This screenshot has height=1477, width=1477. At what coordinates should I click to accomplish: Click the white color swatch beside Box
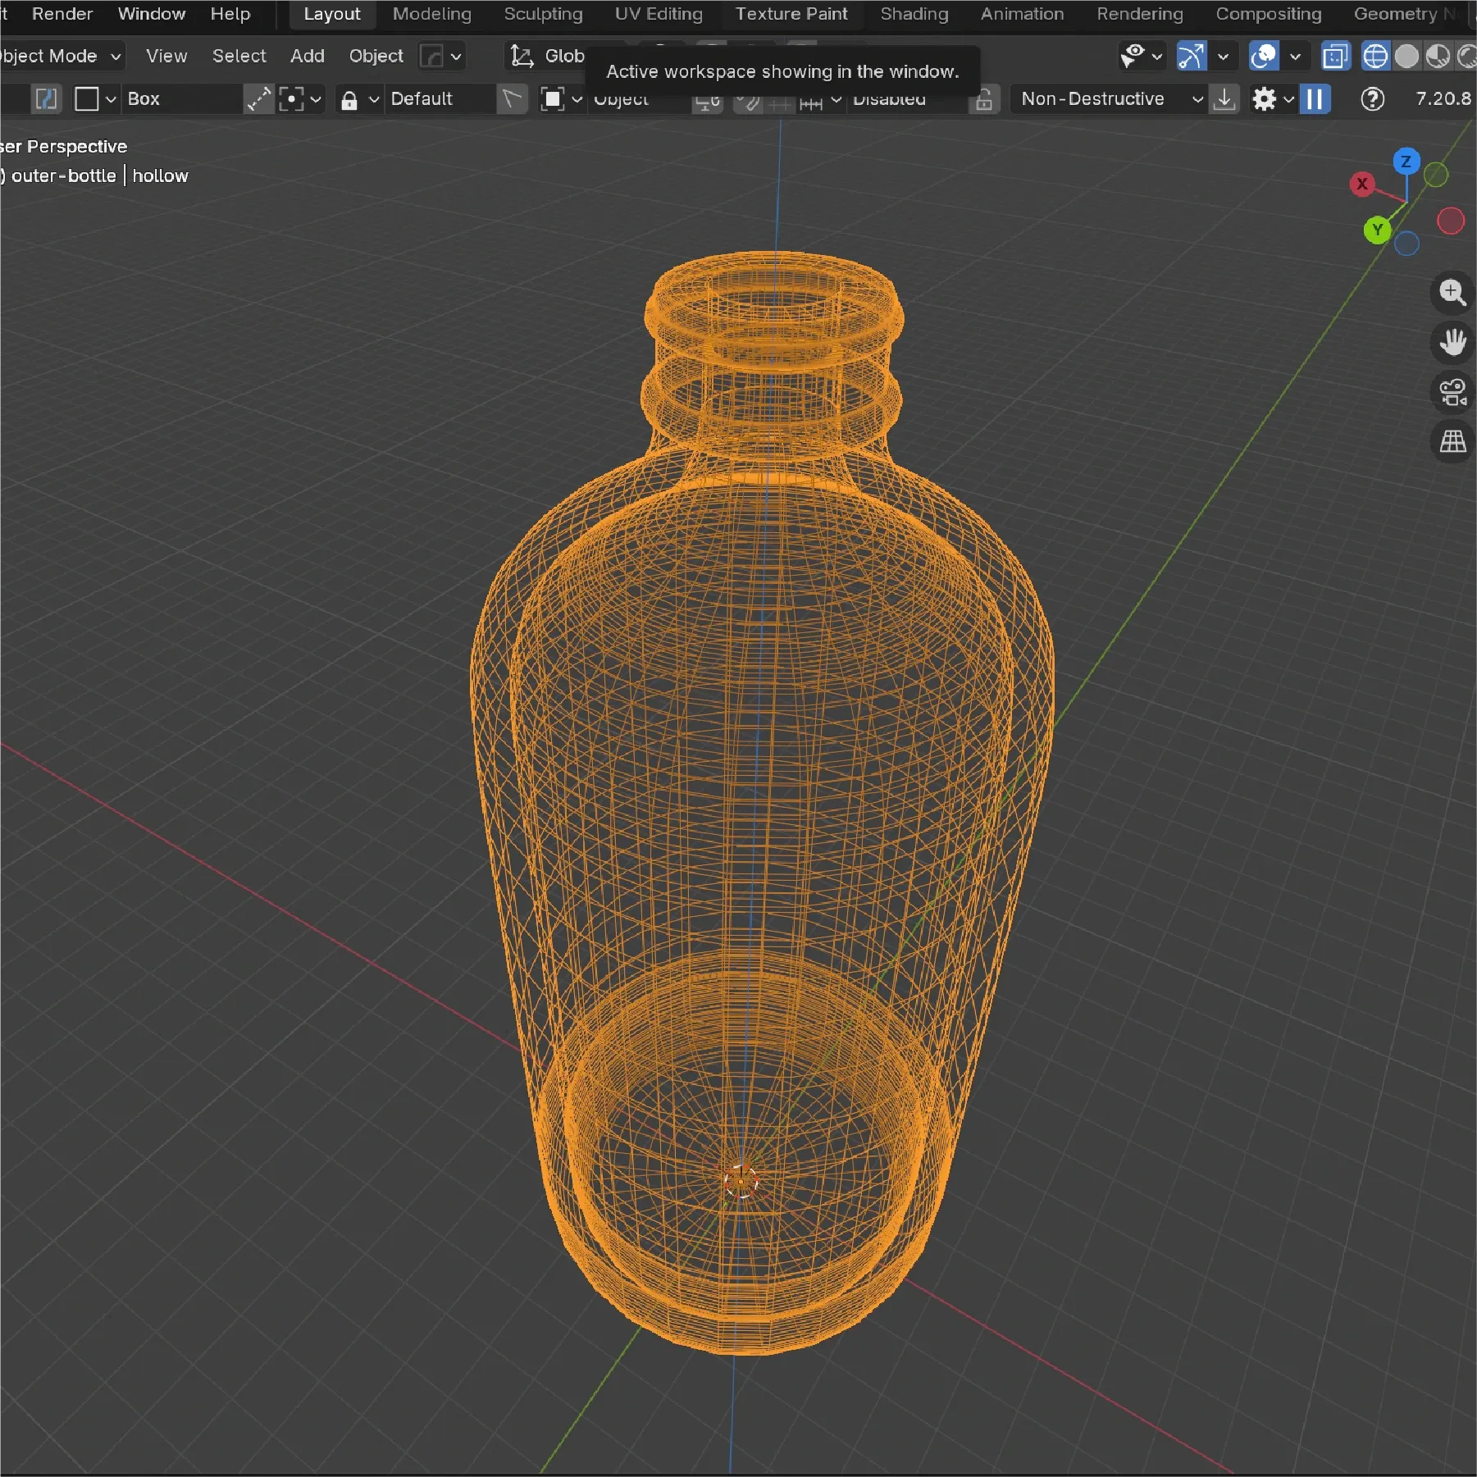click(x=88, y=98)
